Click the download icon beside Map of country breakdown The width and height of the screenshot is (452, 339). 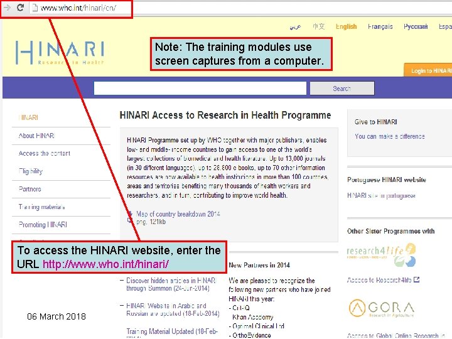tap(130, 217)
